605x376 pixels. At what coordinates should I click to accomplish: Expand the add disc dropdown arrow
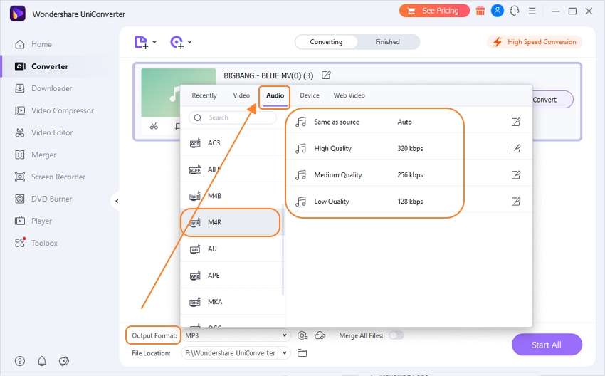click(x=189, y=42)
